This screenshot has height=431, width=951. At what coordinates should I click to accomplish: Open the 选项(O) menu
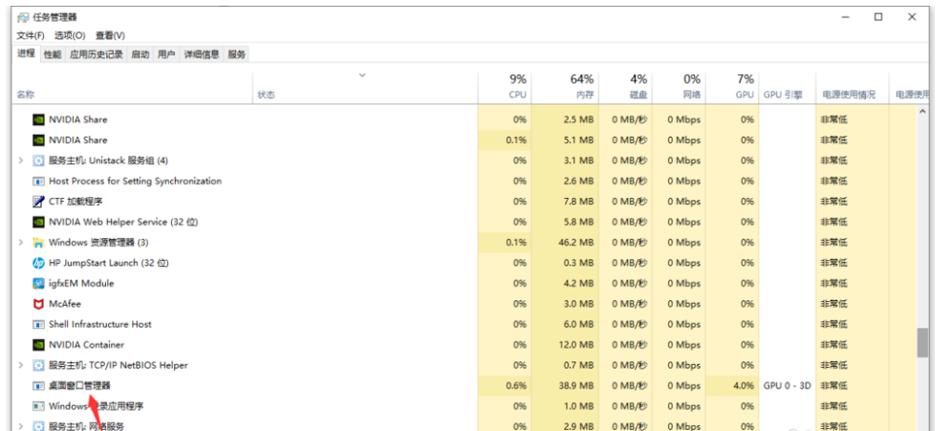[x=70, y=35]
